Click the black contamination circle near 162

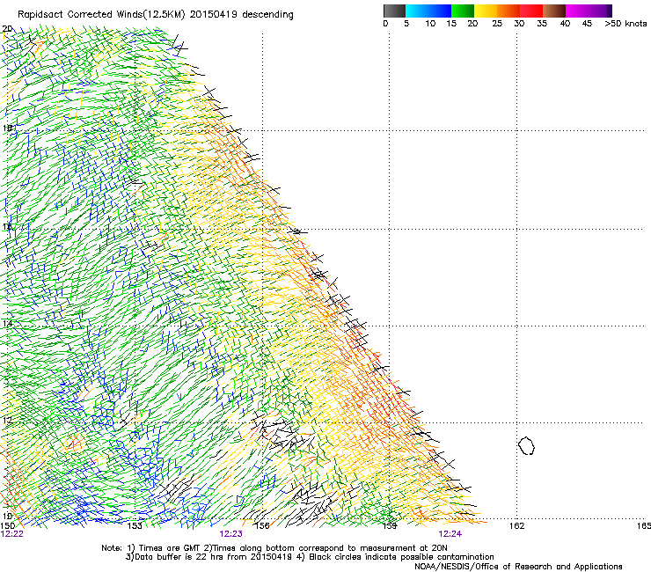526,445
